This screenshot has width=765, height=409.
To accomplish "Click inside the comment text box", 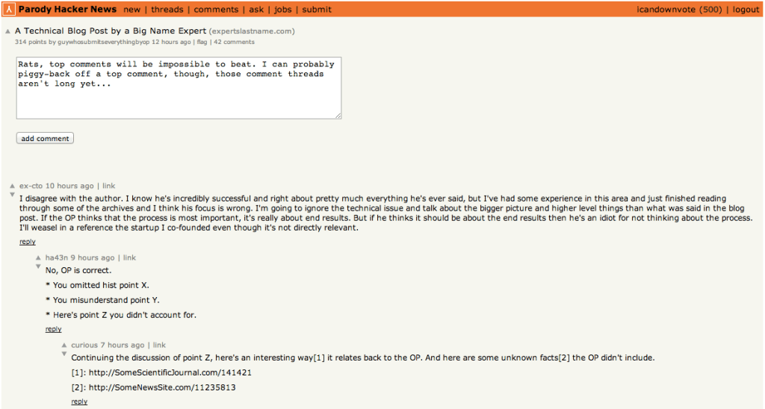I will [179, 88].
